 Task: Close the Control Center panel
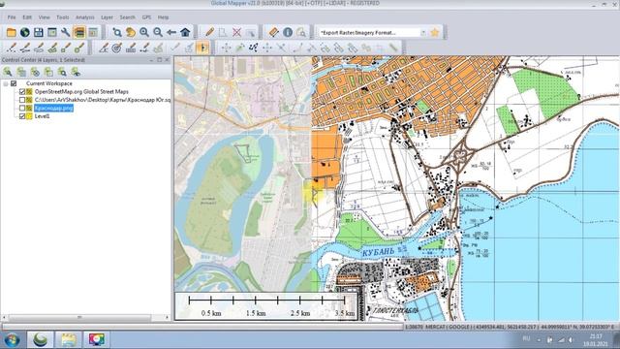click(167, 60)
